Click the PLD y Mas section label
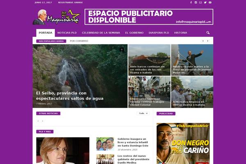Viewport: 246px width, 164px height. pyautogui.click(x=45, y=132)
